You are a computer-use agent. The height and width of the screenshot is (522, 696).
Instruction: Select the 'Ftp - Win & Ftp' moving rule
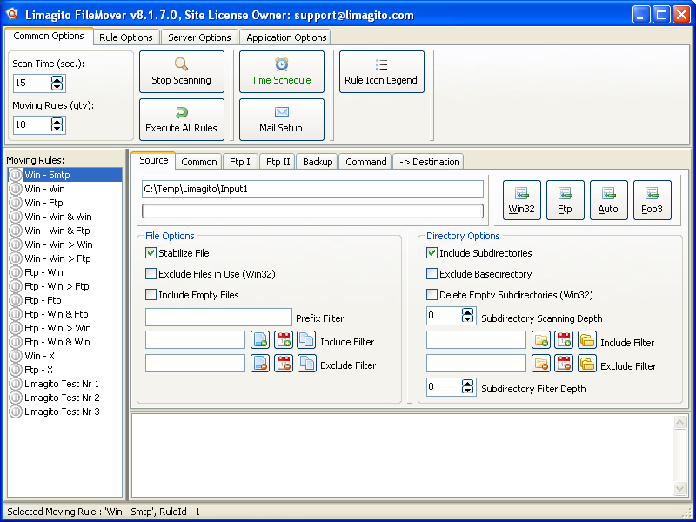(x=57, y=314)
